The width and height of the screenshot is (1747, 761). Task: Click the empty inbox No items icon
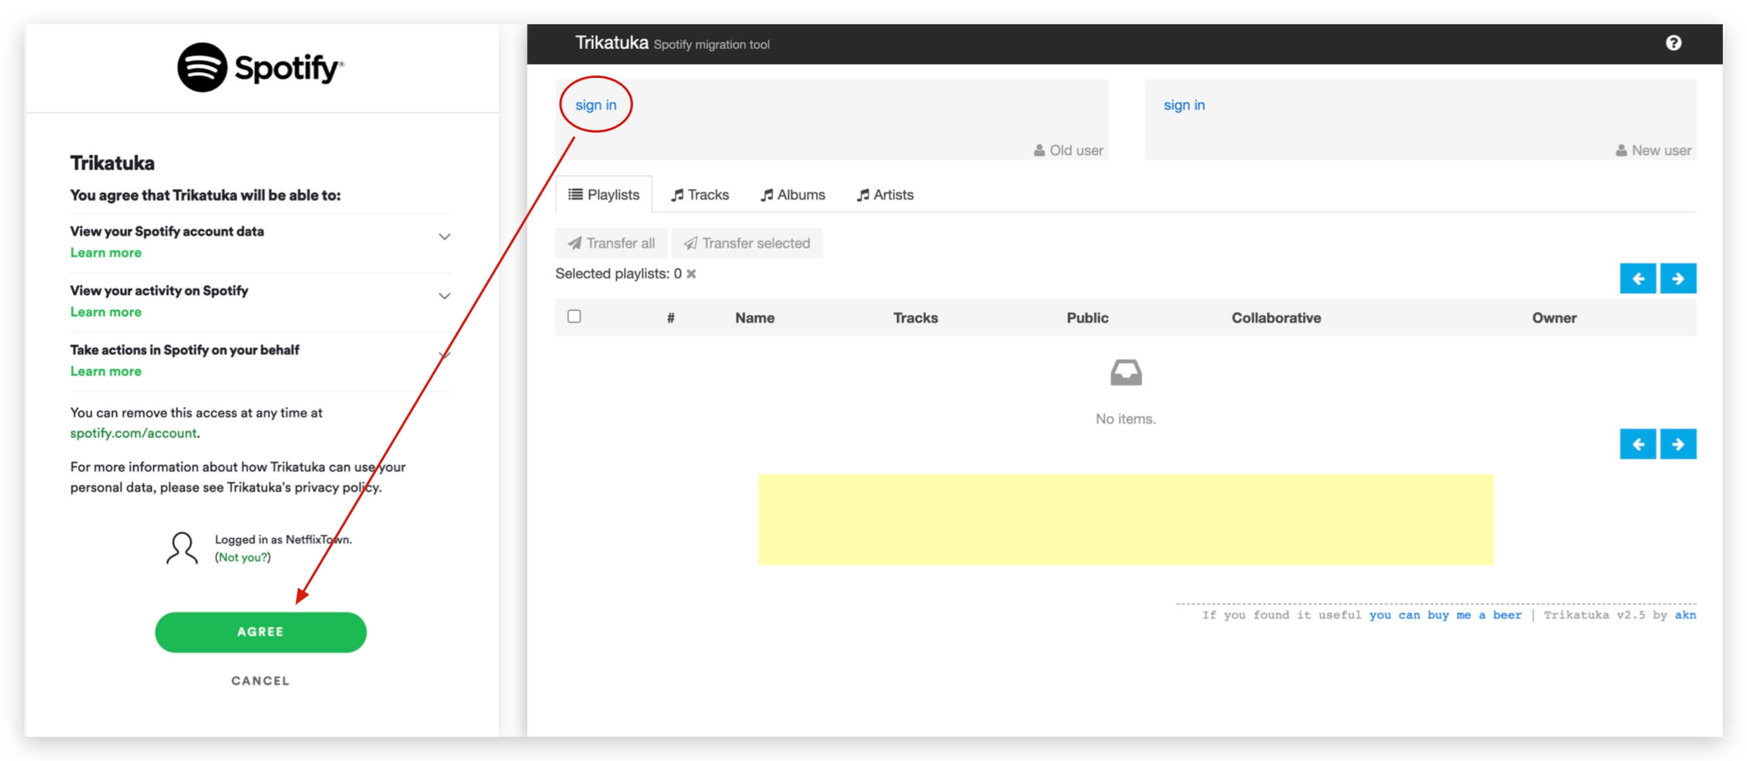click(x=1125, y=373)
